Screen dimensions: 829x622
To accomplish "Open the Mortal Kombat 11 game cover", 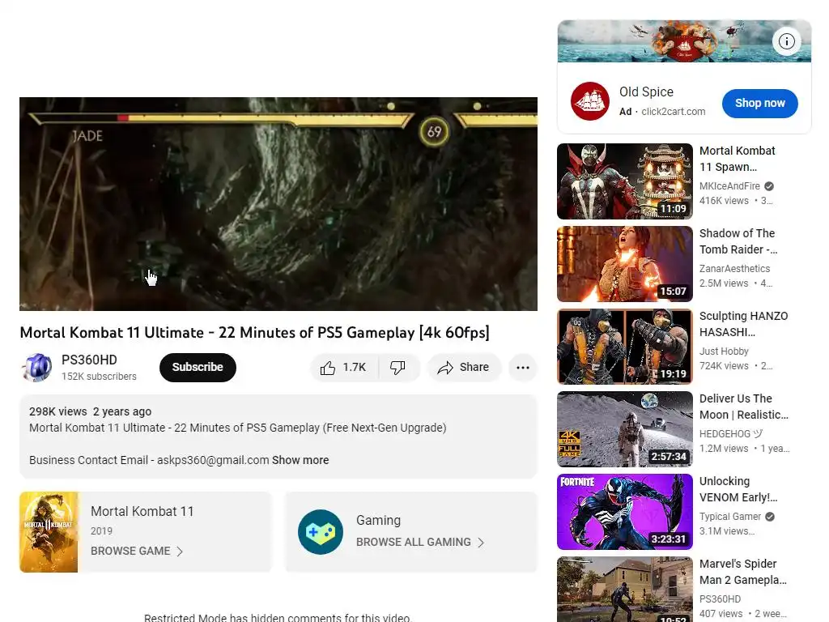I will pyautogui.click(x=49, y=532).
